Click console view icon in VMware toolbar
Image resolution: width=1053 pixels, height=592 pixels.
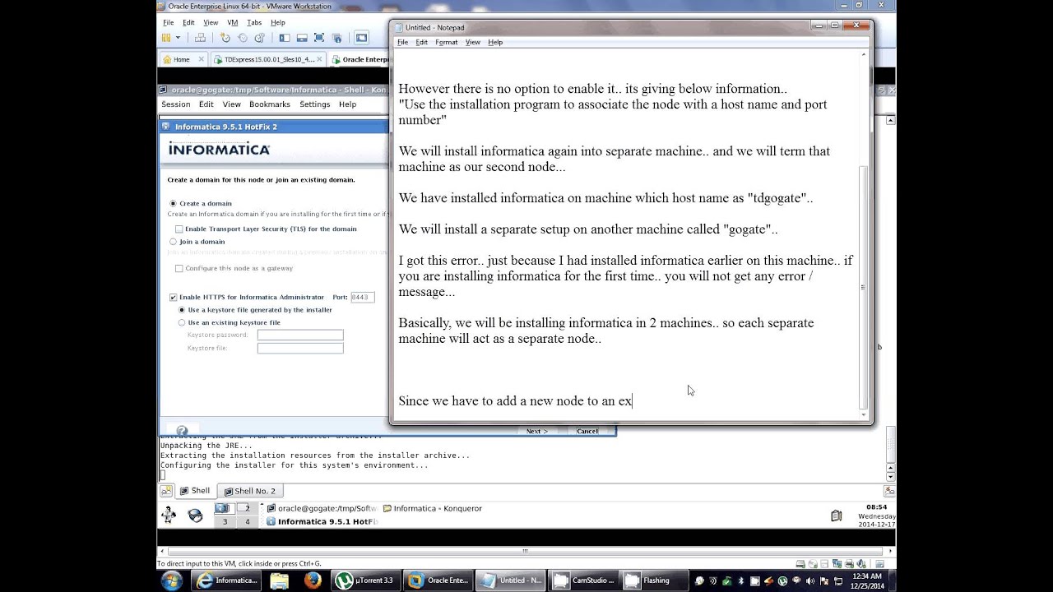(x=361, y=38)
